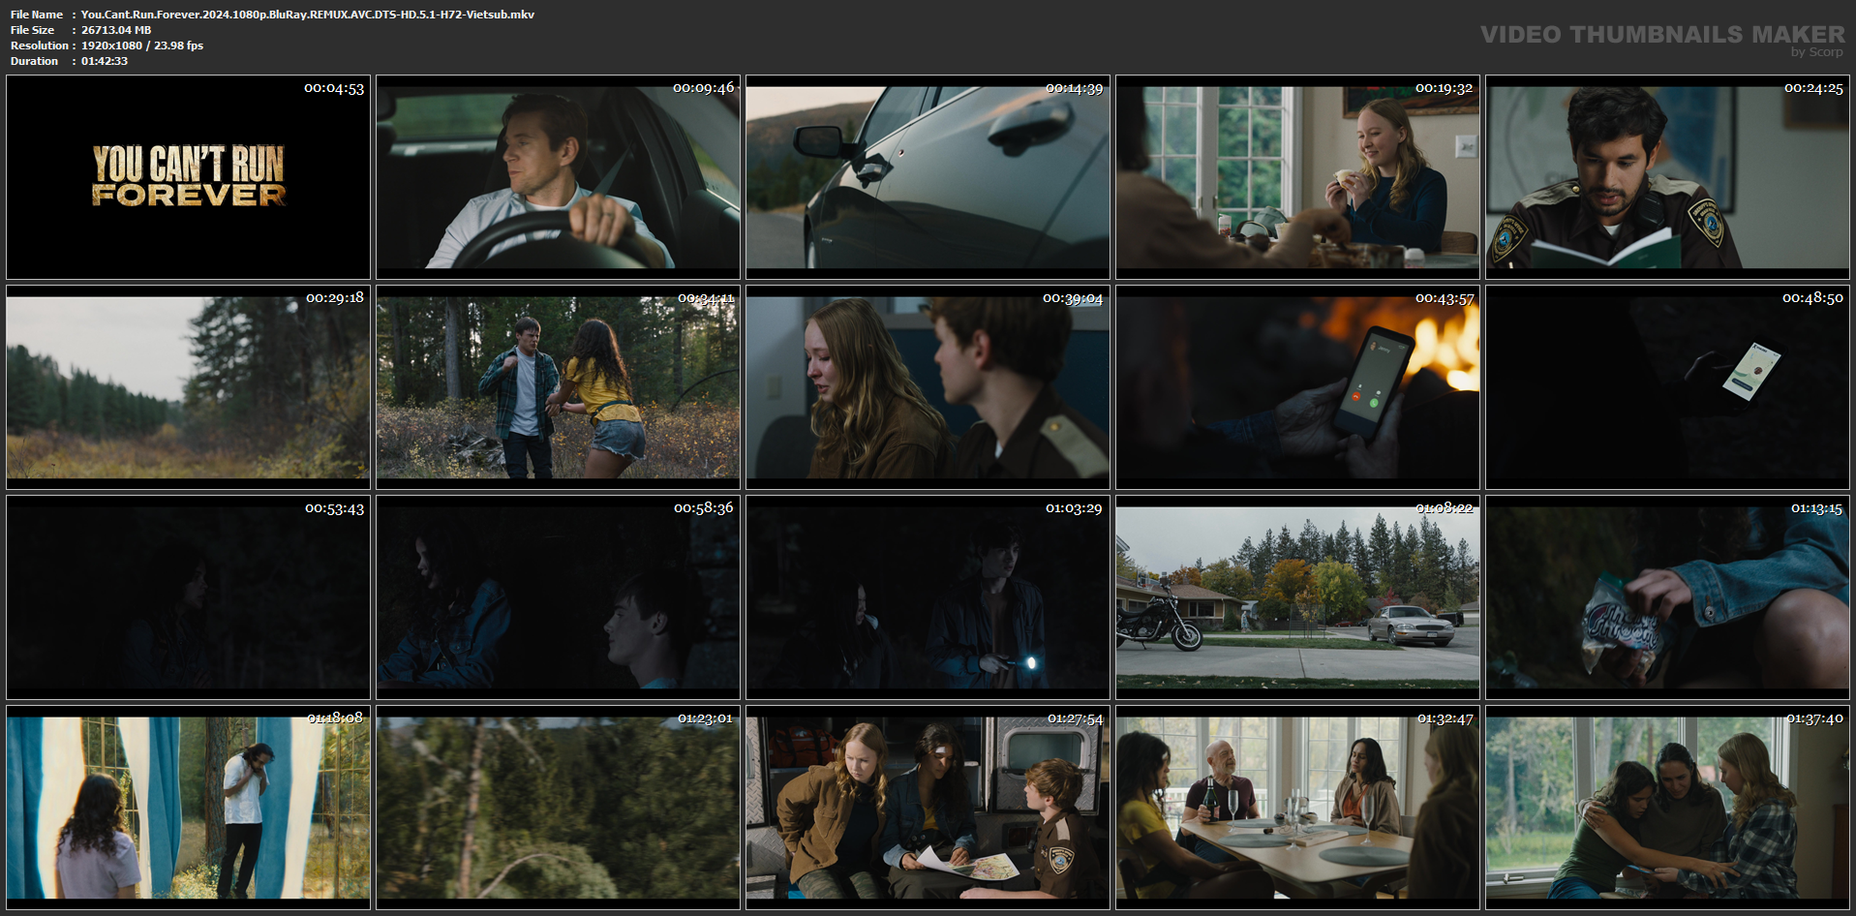Click the File Size label
The image size is (1856, 916).
click(33, 30)
